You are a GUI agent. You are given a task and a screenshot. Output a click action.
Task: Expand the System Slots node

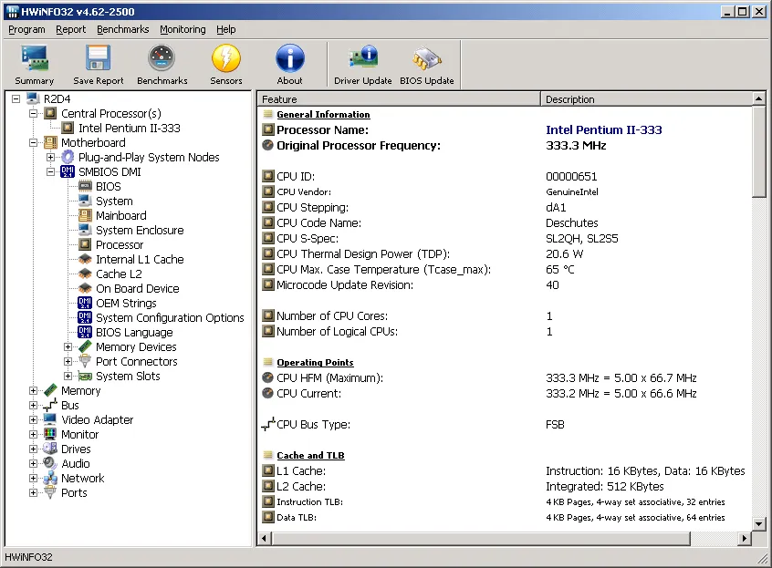point(68,377)
